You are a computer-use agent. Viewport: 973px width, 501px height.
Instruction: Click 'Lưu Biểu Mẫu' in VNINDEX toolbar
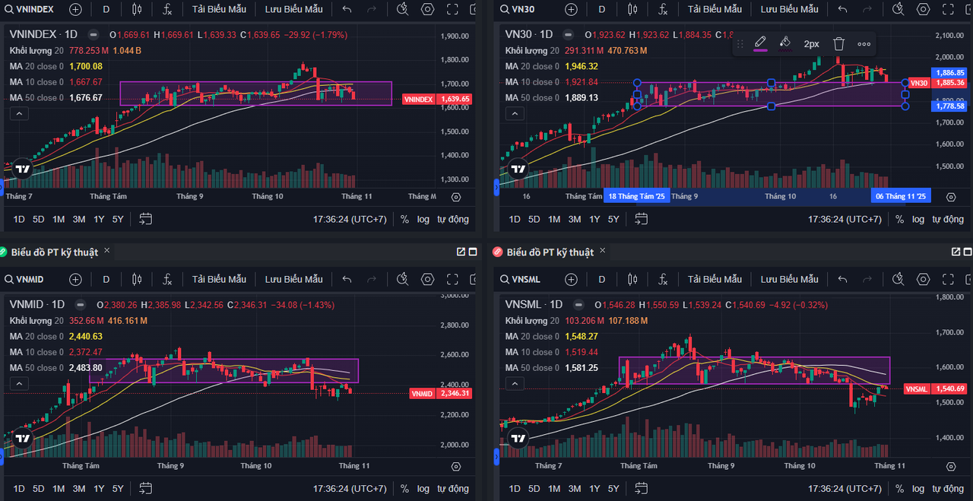pos(293,9)
